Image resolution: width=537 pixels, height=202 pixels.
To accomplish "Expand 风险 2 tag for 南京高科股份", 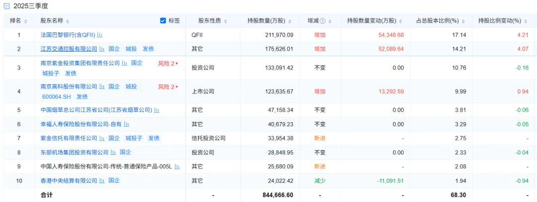I will [x=168, y=87].
